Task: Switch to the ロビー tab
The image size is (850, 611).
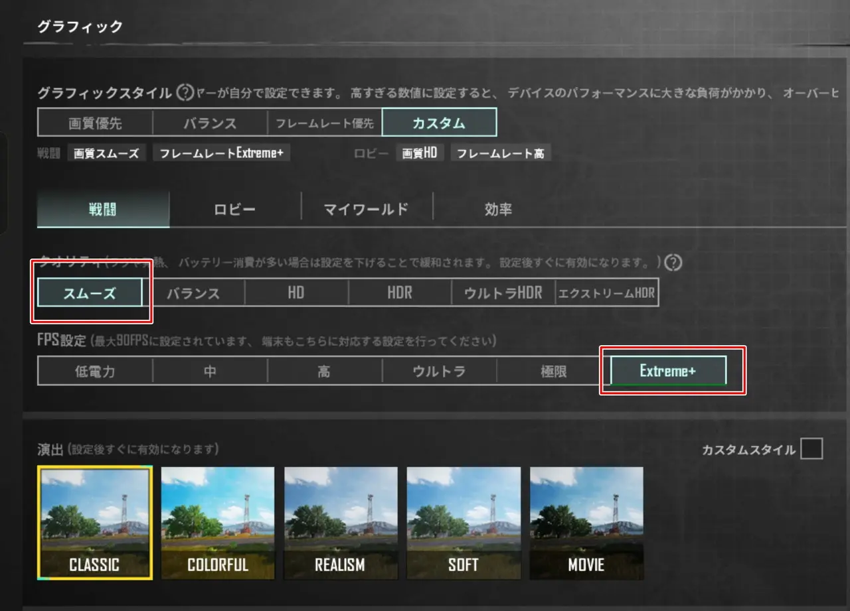Action: [234, 210]
